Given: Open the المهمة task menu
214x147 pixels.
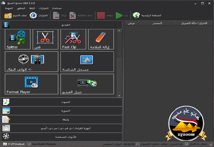Looking at the screenshot, I should 9,8.
